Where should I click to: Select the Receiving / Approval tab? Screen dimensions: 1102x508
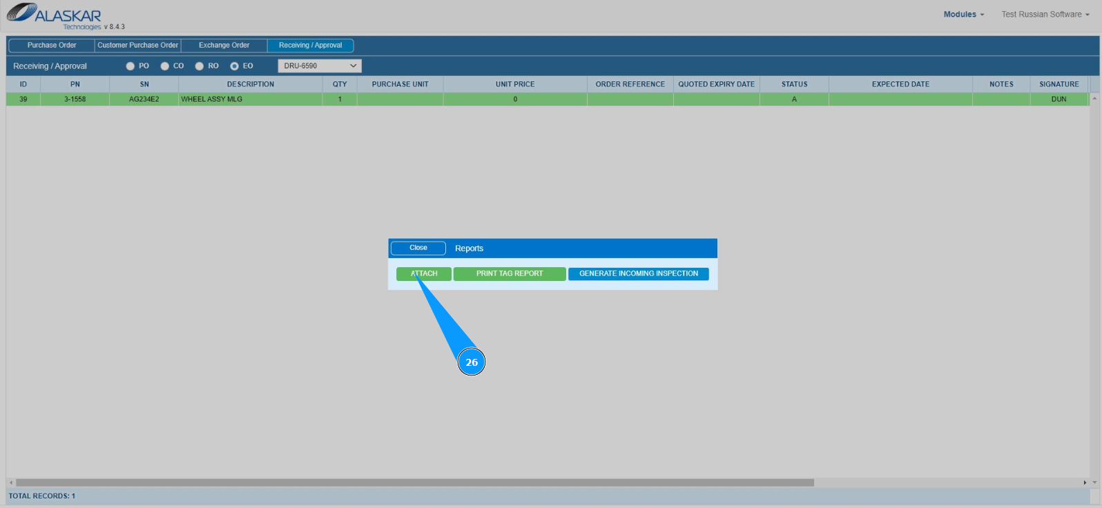pyautogui.click(x=311, y=46)
